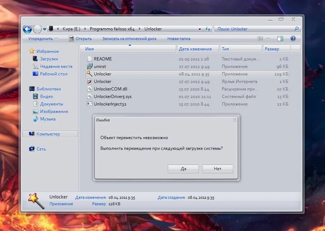Open the Help question mark icon

point(293,39)
